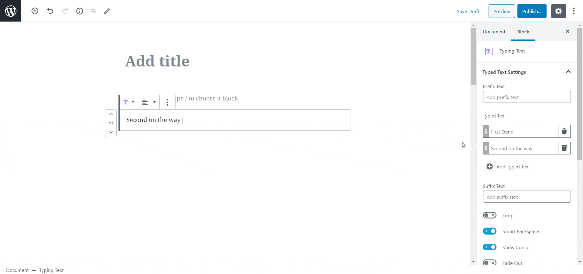Disable the Show Cursor toggle
The image size is (583, 274).
pyautogui.click(x=489, y=247)
